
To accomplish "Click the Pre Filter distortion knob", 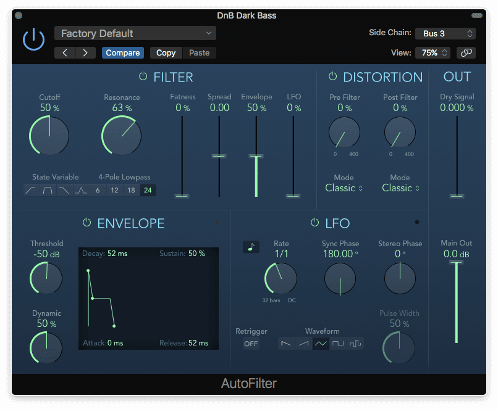I will (344, 133).
